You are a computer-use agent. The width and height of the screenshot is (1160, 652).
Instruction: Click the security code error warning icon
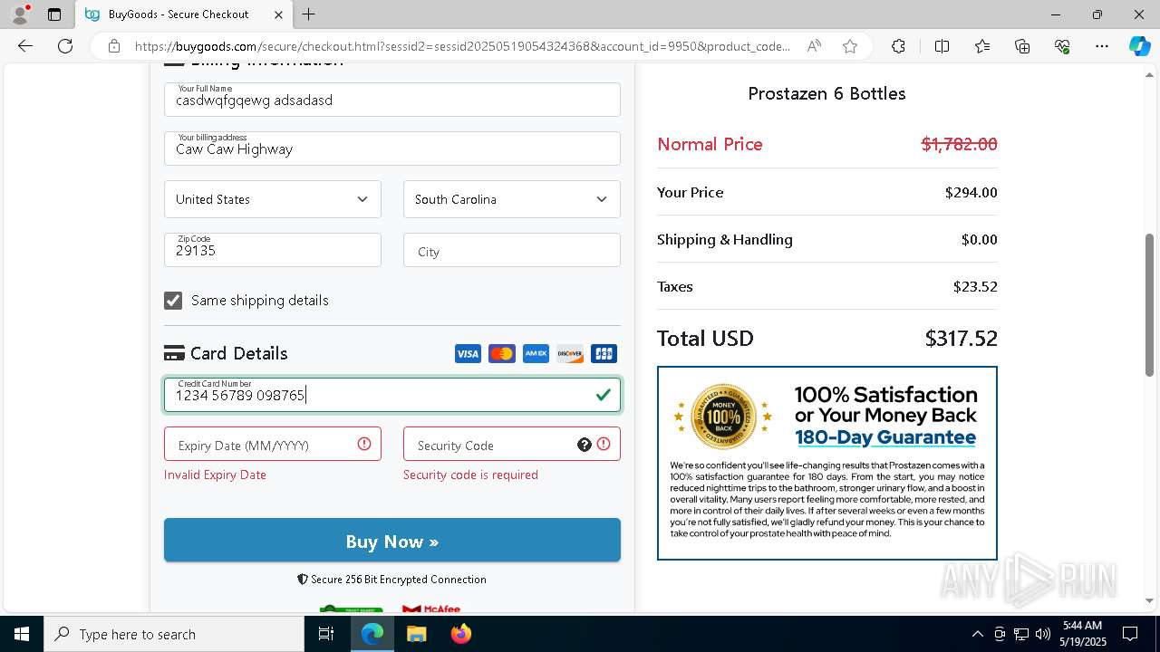tap(604, 444)
